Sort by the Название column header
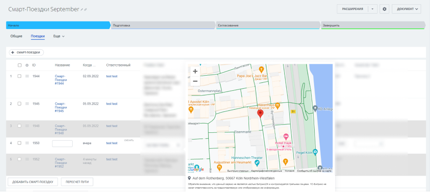This screenshot has height=192, width=430. tap(62, 65)
